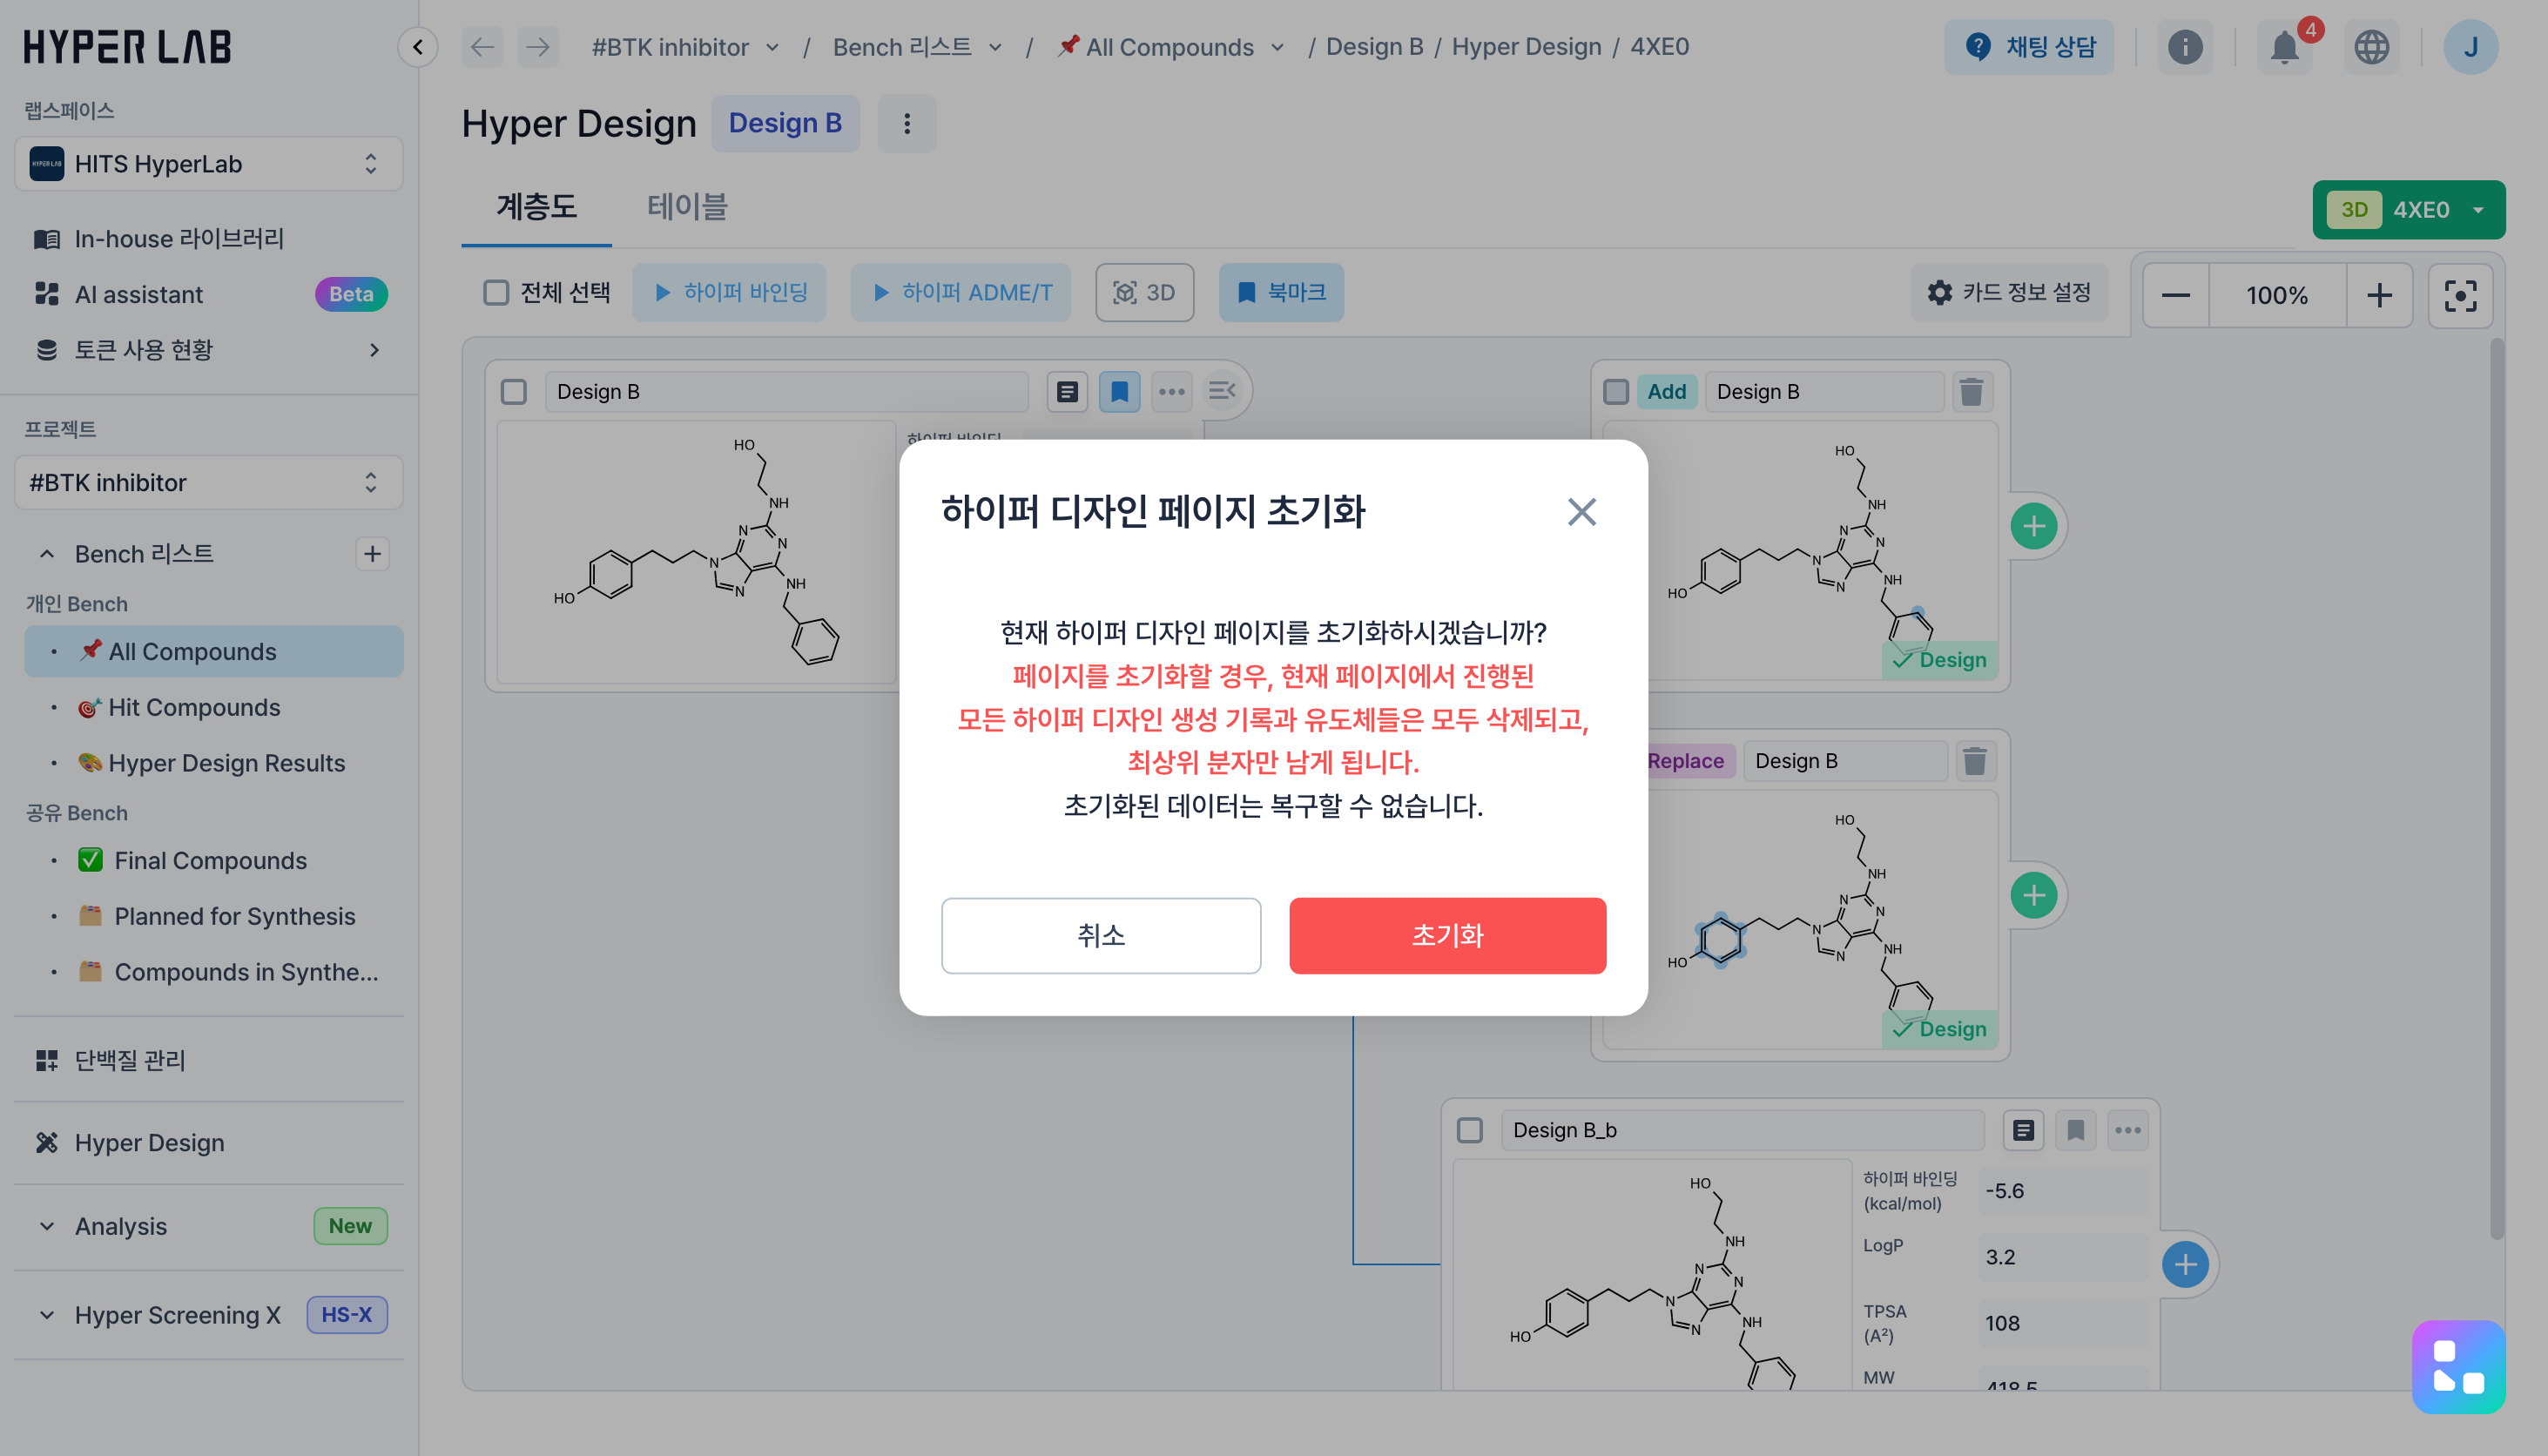Click the bookmark icon on Design B card
2548x1456 pixels.
pos(1119,391)
